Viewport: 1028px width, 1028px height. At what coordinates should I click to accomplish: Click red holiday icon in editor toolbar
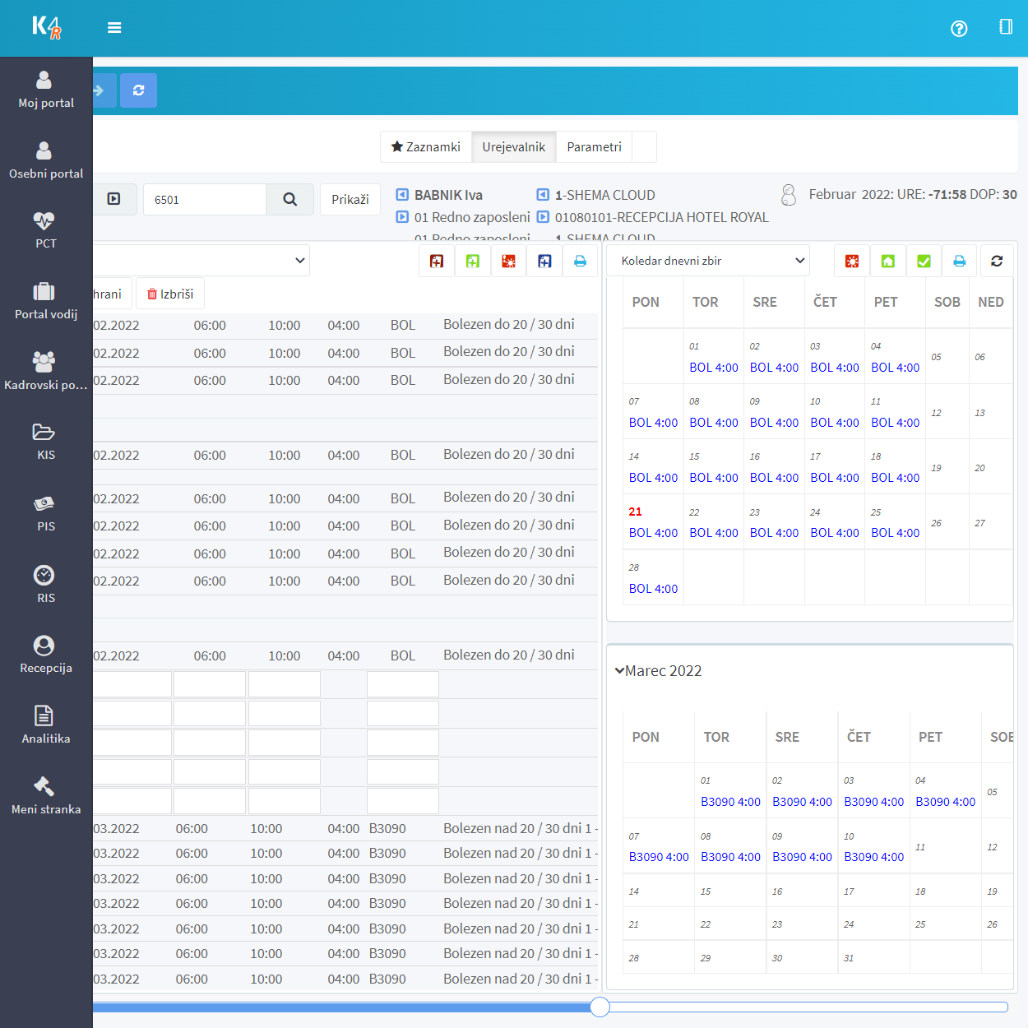click(509, 261)
